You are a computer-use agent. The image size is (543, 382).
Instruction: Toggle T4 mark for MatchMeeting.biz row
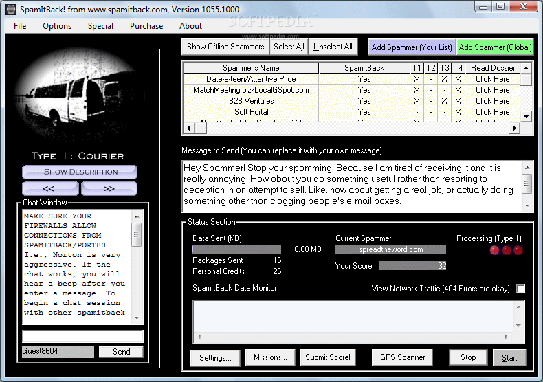coord(458,90)
